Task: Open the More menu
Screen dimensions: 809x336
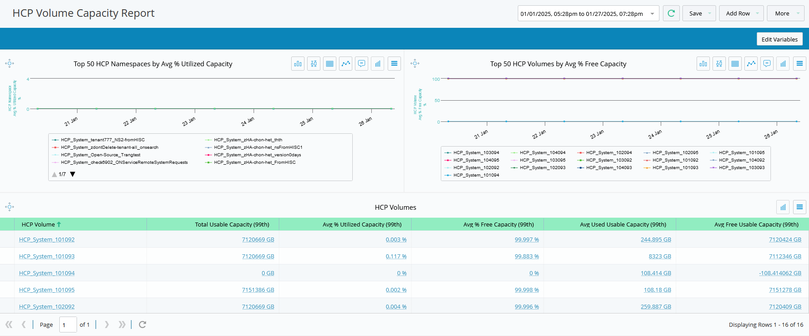Action: [786, 13]
